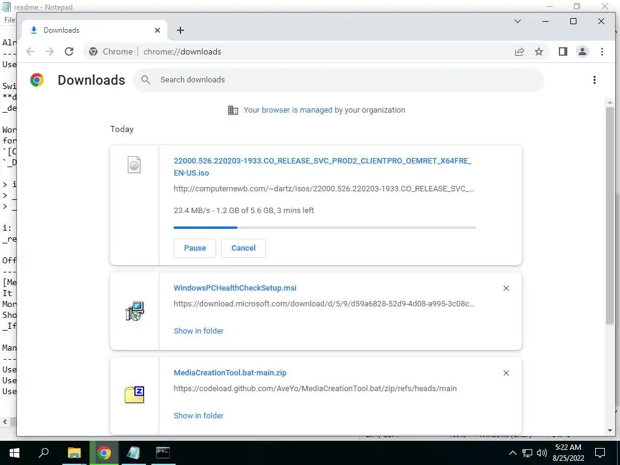Open the Windows Start menu
620x465 pixels.
point(15,453)
